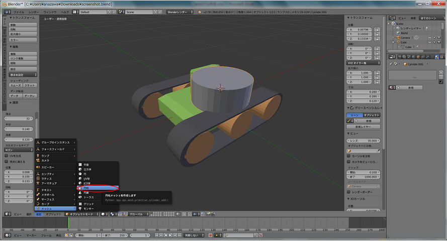
Task: Click the 3D view editor type icon
Action: coord(7,214)
